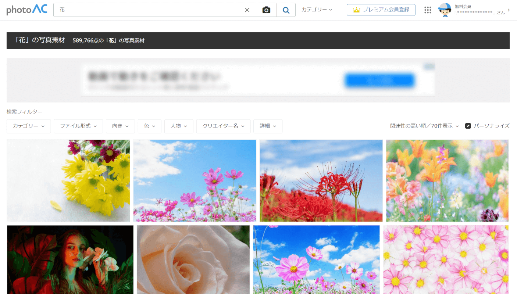Click the user avatar icon
The height and width of the screenshot is (294, 517).
[x=445, y=10]
